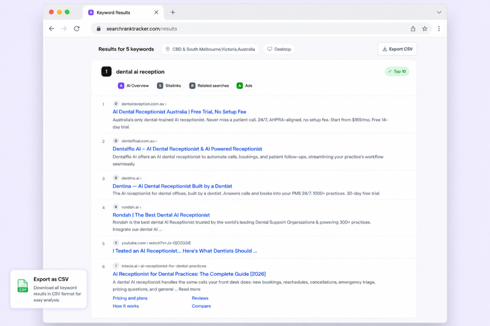Click the lock icon in address bar
490x326 pixels.
point(99,29)
